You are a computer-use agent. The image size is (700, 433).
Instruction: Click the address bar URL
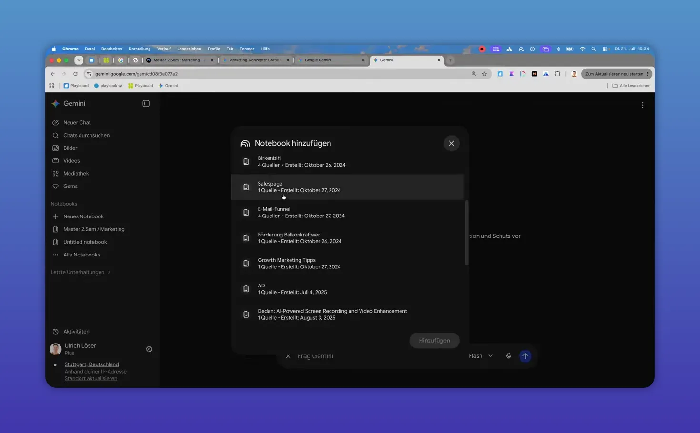click(136, 74)
